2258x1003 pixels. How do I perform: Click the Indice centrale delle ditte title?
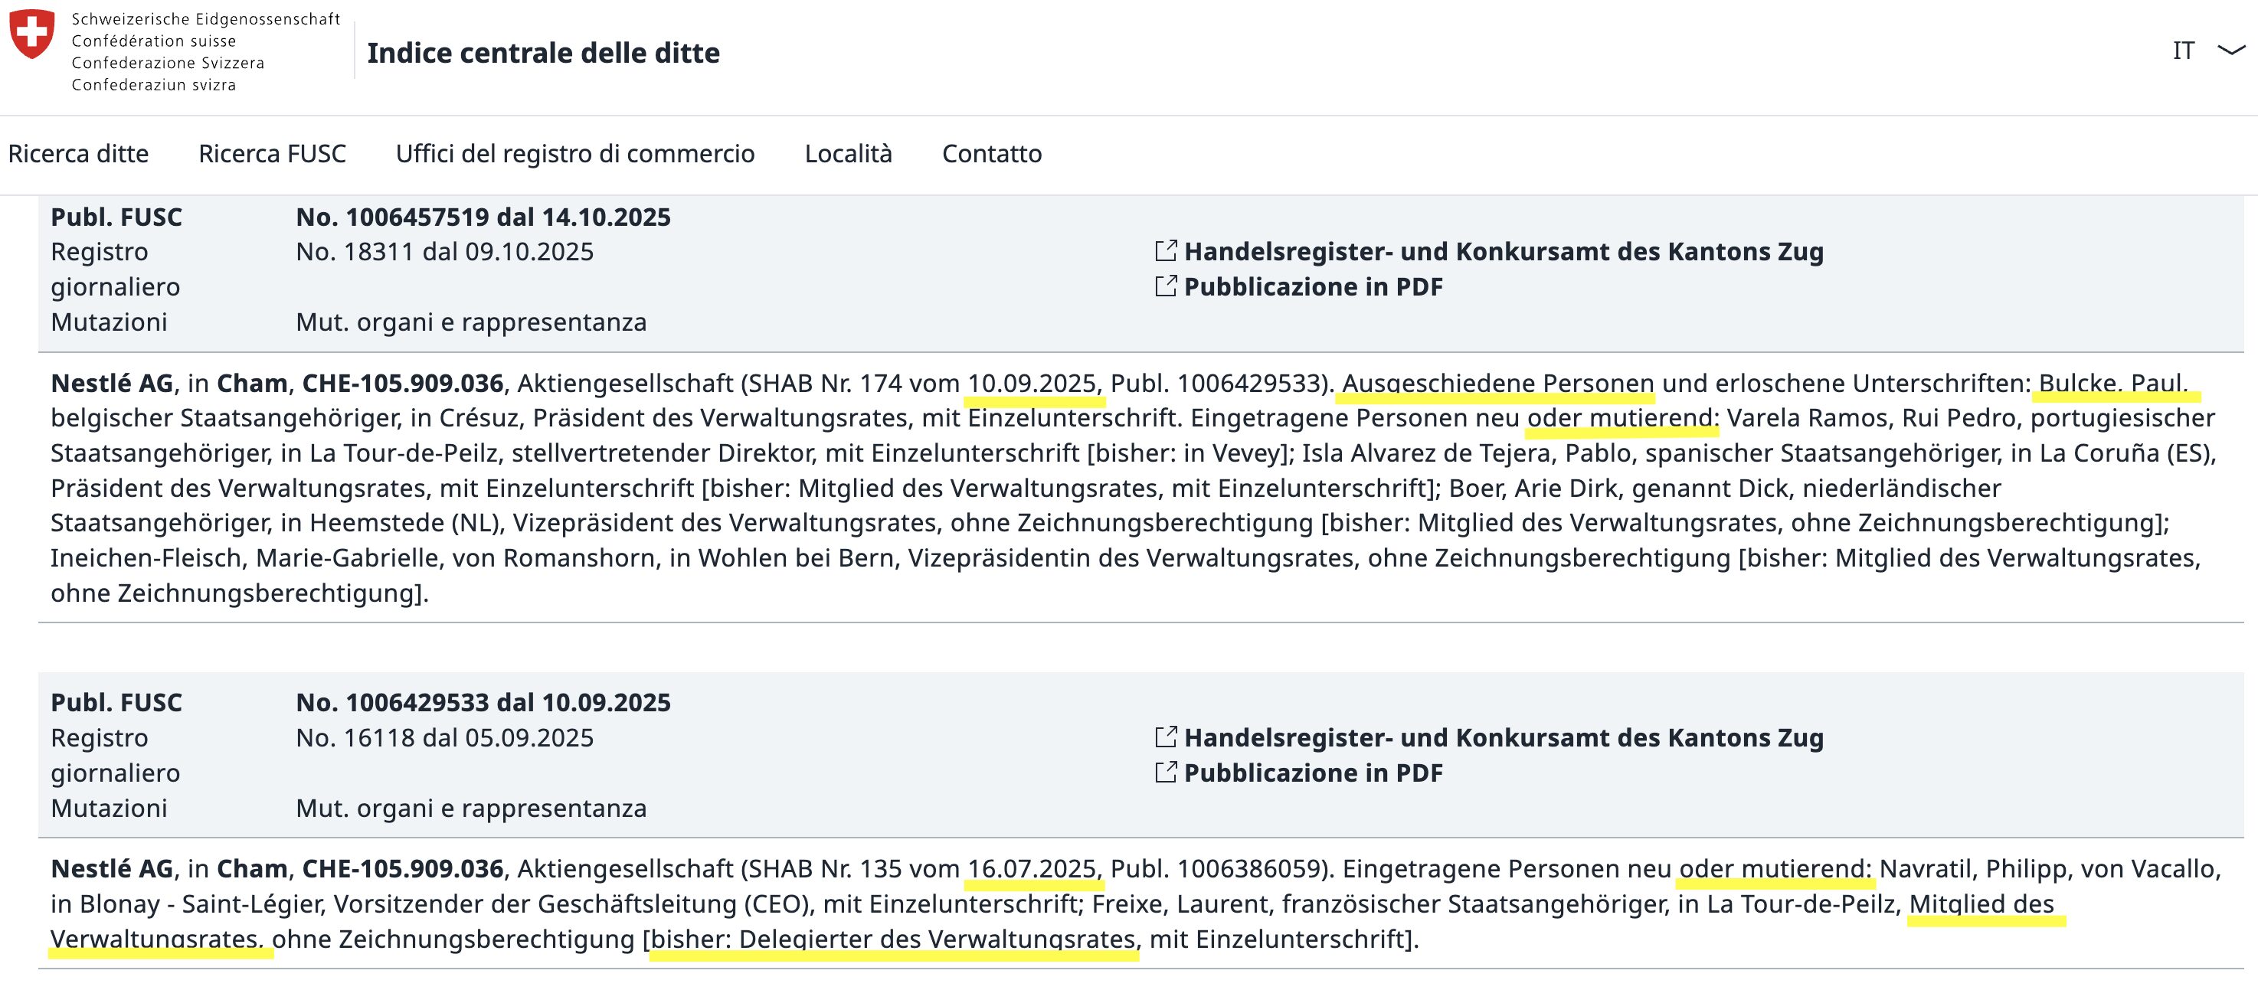tap(542, 54)
